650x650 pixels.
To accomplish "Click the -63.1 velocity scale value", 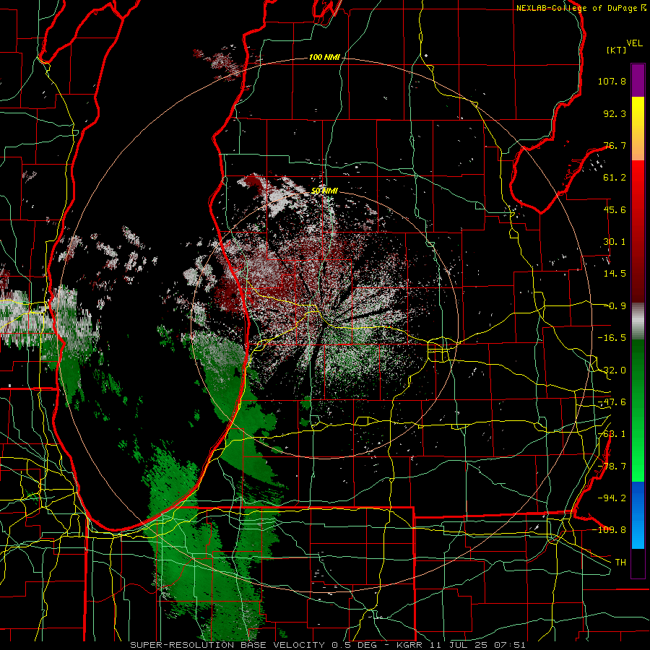I will click(612, 434).
